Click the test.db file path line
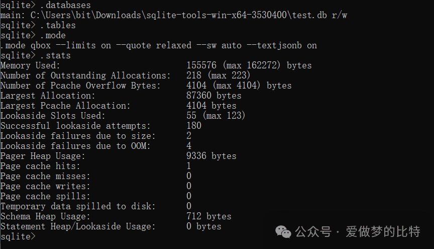The width and height of the screenshot is (434, 249). [173, 15]
